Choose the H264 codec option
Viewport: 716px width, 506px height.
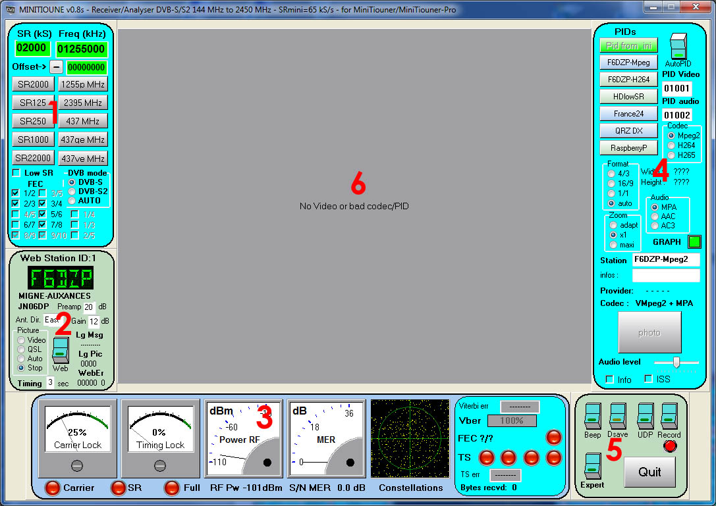coord(671,145)
